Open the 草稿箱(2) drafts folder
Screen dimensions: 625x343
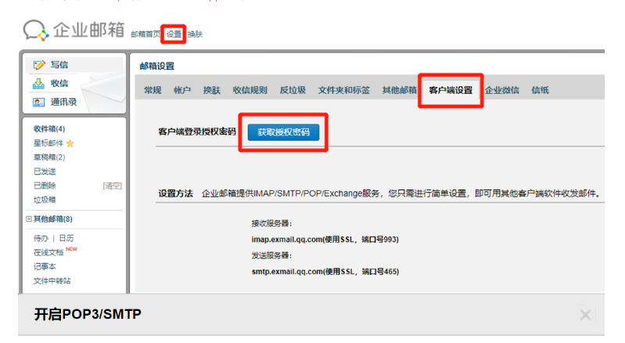[49, 157]
